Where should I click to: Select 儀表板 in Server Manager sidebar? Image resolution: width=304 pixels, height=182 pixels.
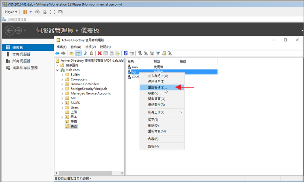tap(28, 48)
